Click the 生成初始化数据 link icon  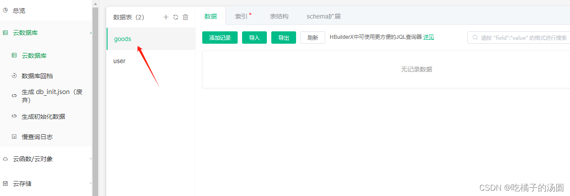point(14,116)
